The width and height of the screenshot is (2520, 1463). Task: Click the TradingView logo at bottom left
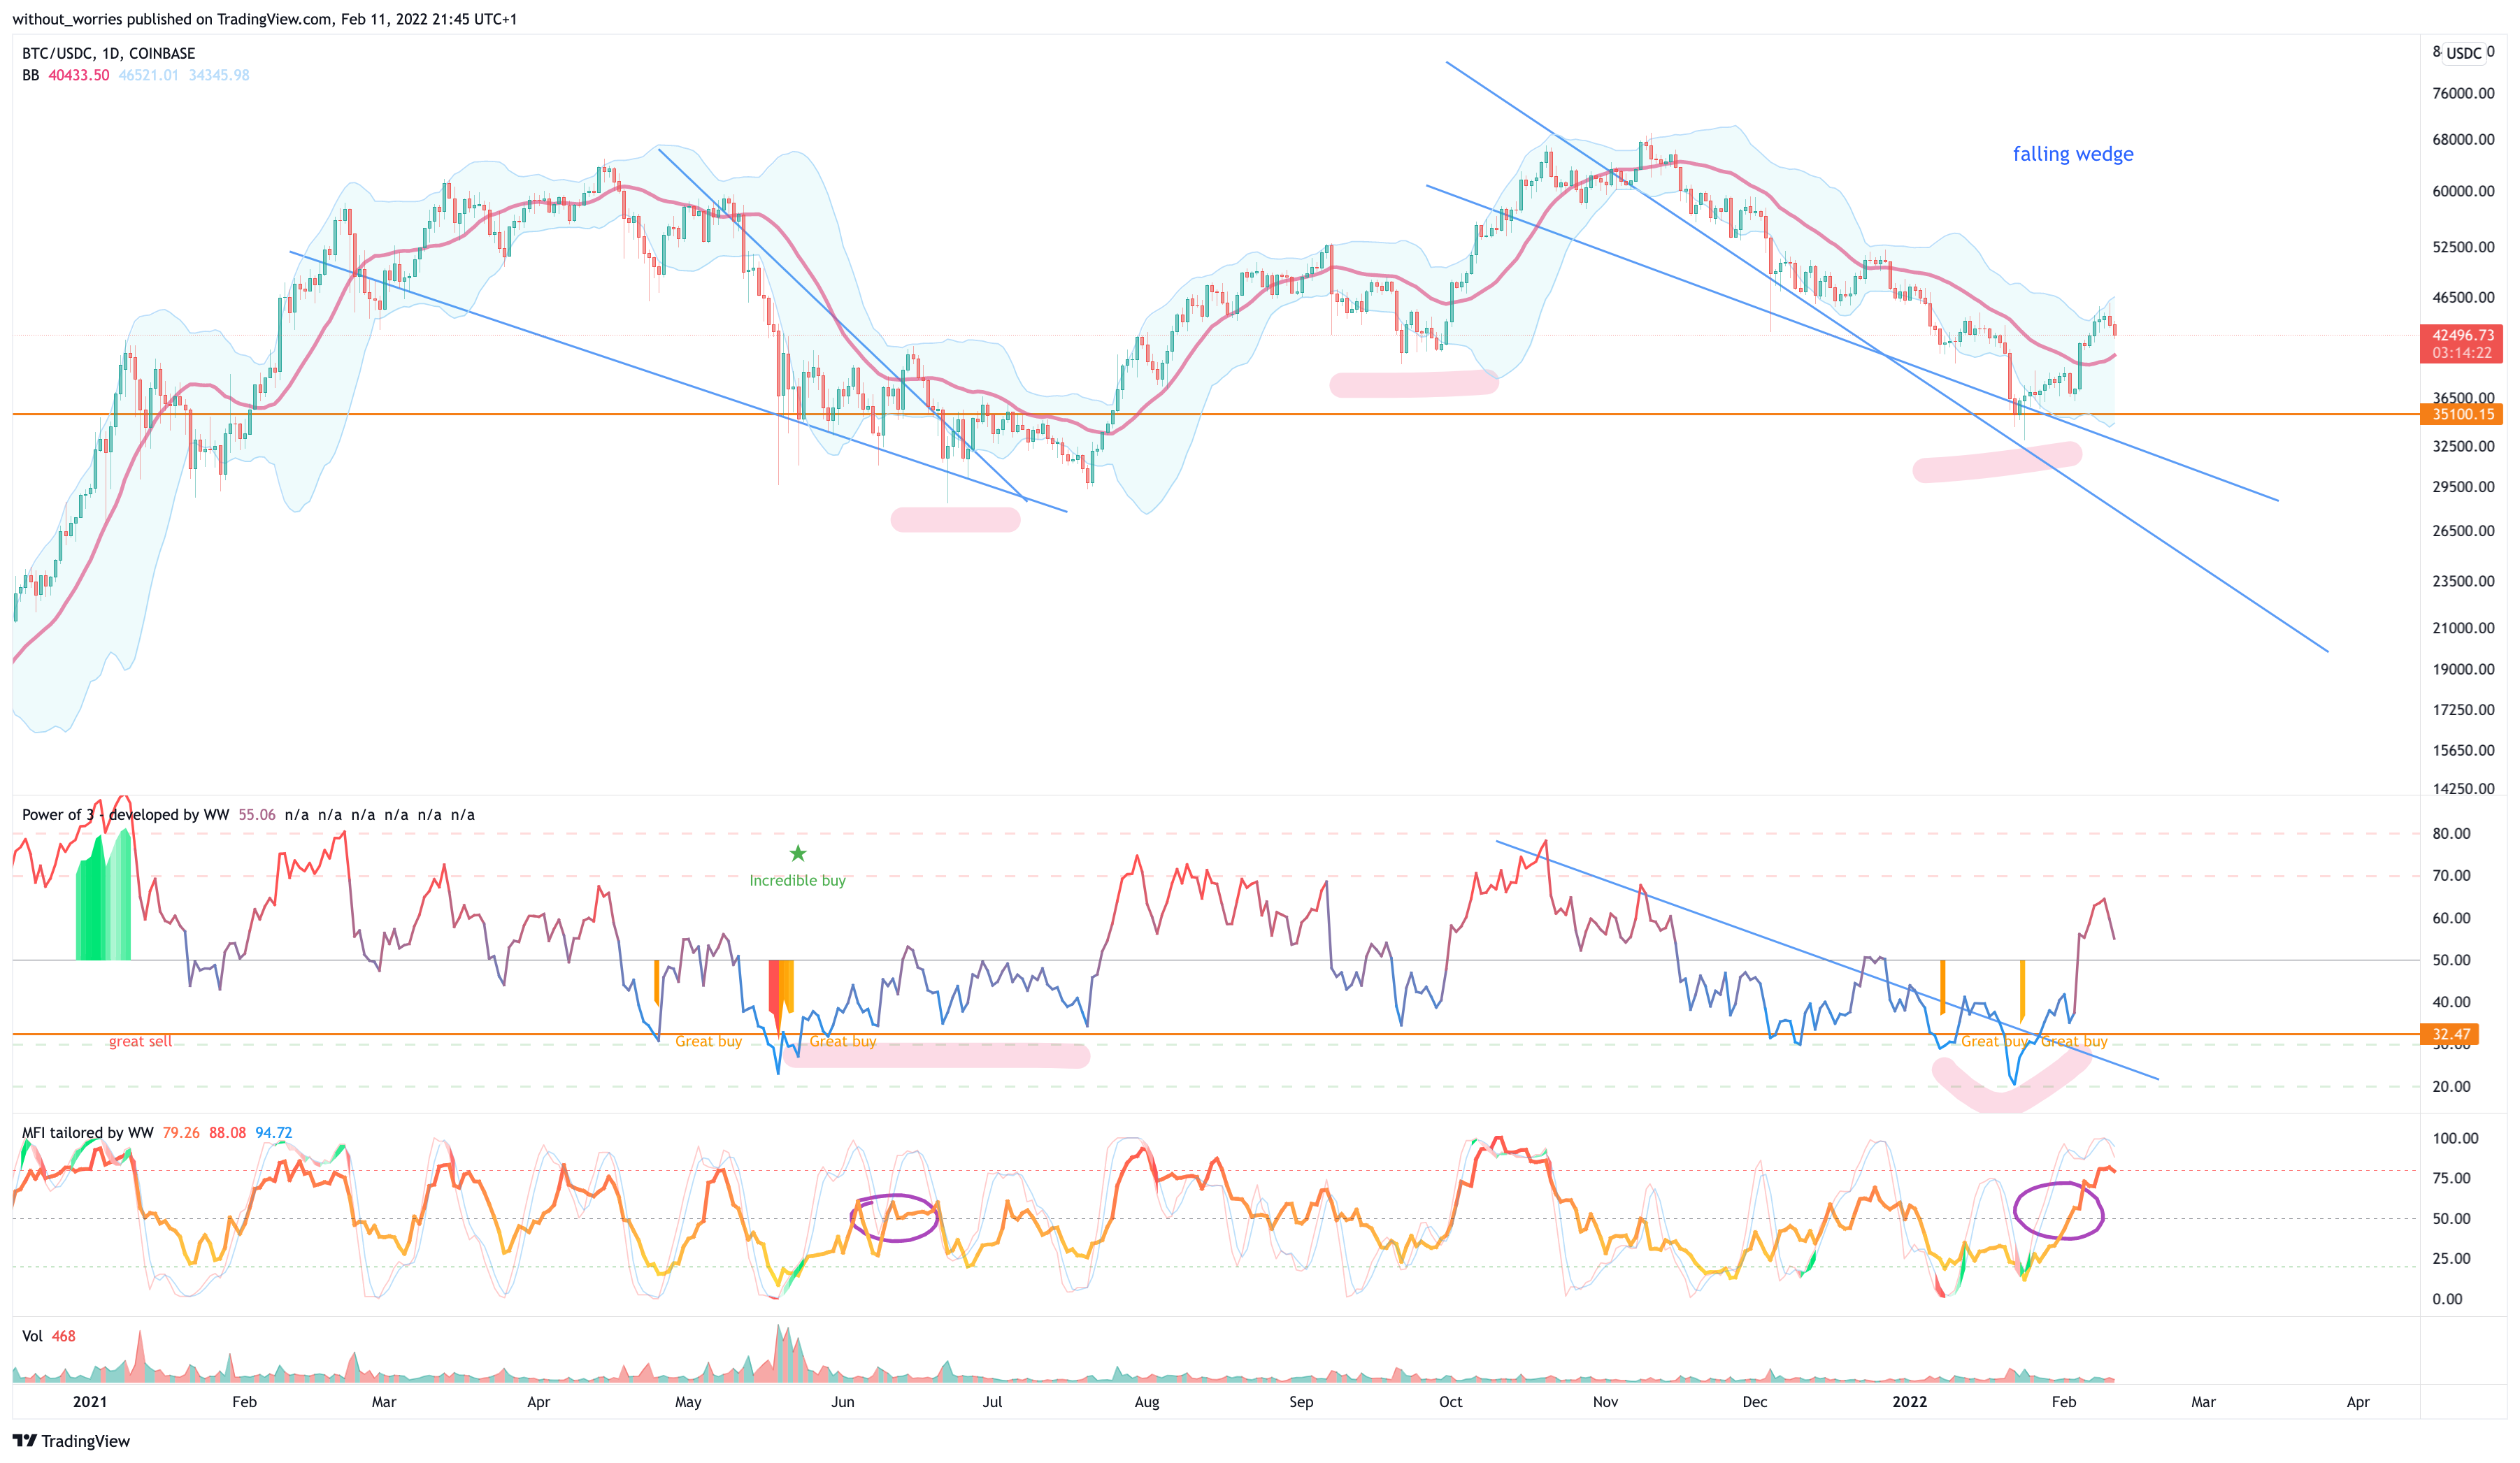[71, 1440]
